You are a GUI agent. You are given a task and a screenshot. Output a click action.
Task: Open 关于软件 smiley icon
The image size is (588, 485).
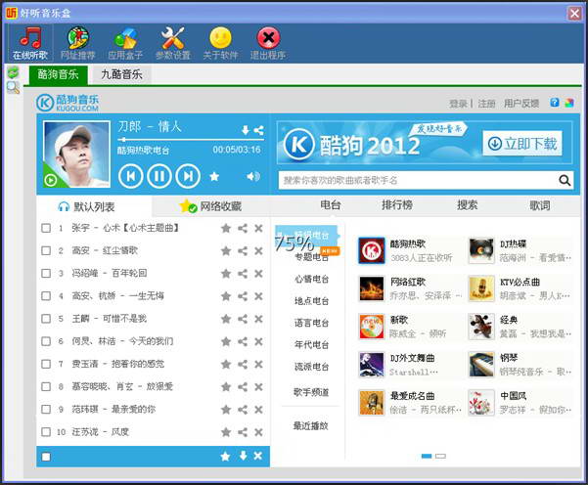pos(220,43)
